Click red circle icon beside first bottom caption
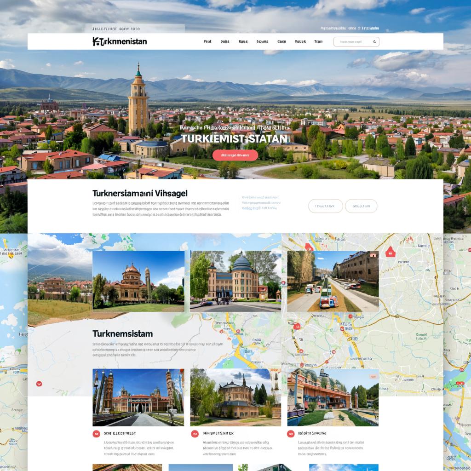 96,434
